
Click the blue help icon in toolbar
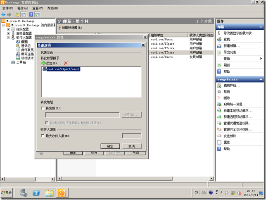pos(31,14)
